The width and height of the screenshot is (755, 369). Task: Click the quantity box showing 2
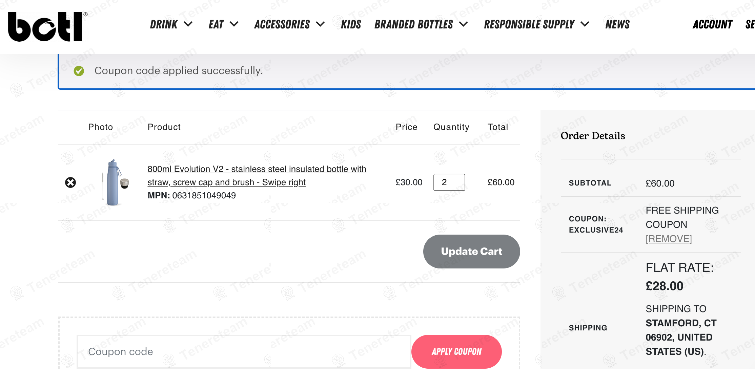(x=449, y=182)
